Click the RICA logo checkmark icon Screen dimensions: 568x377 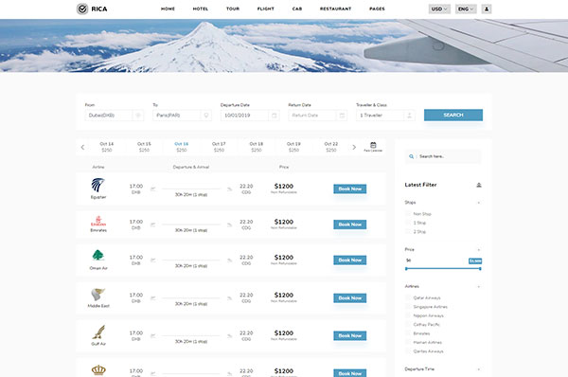tap(82, 9)
